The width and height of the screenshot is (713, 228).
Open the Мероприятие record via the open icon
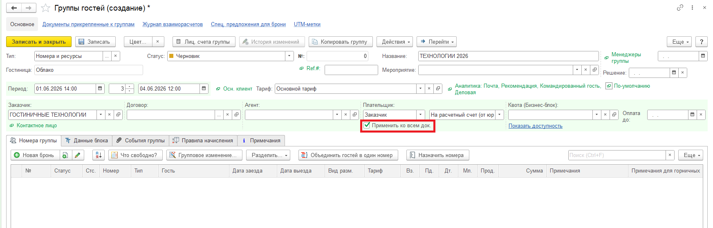point(595,70)
